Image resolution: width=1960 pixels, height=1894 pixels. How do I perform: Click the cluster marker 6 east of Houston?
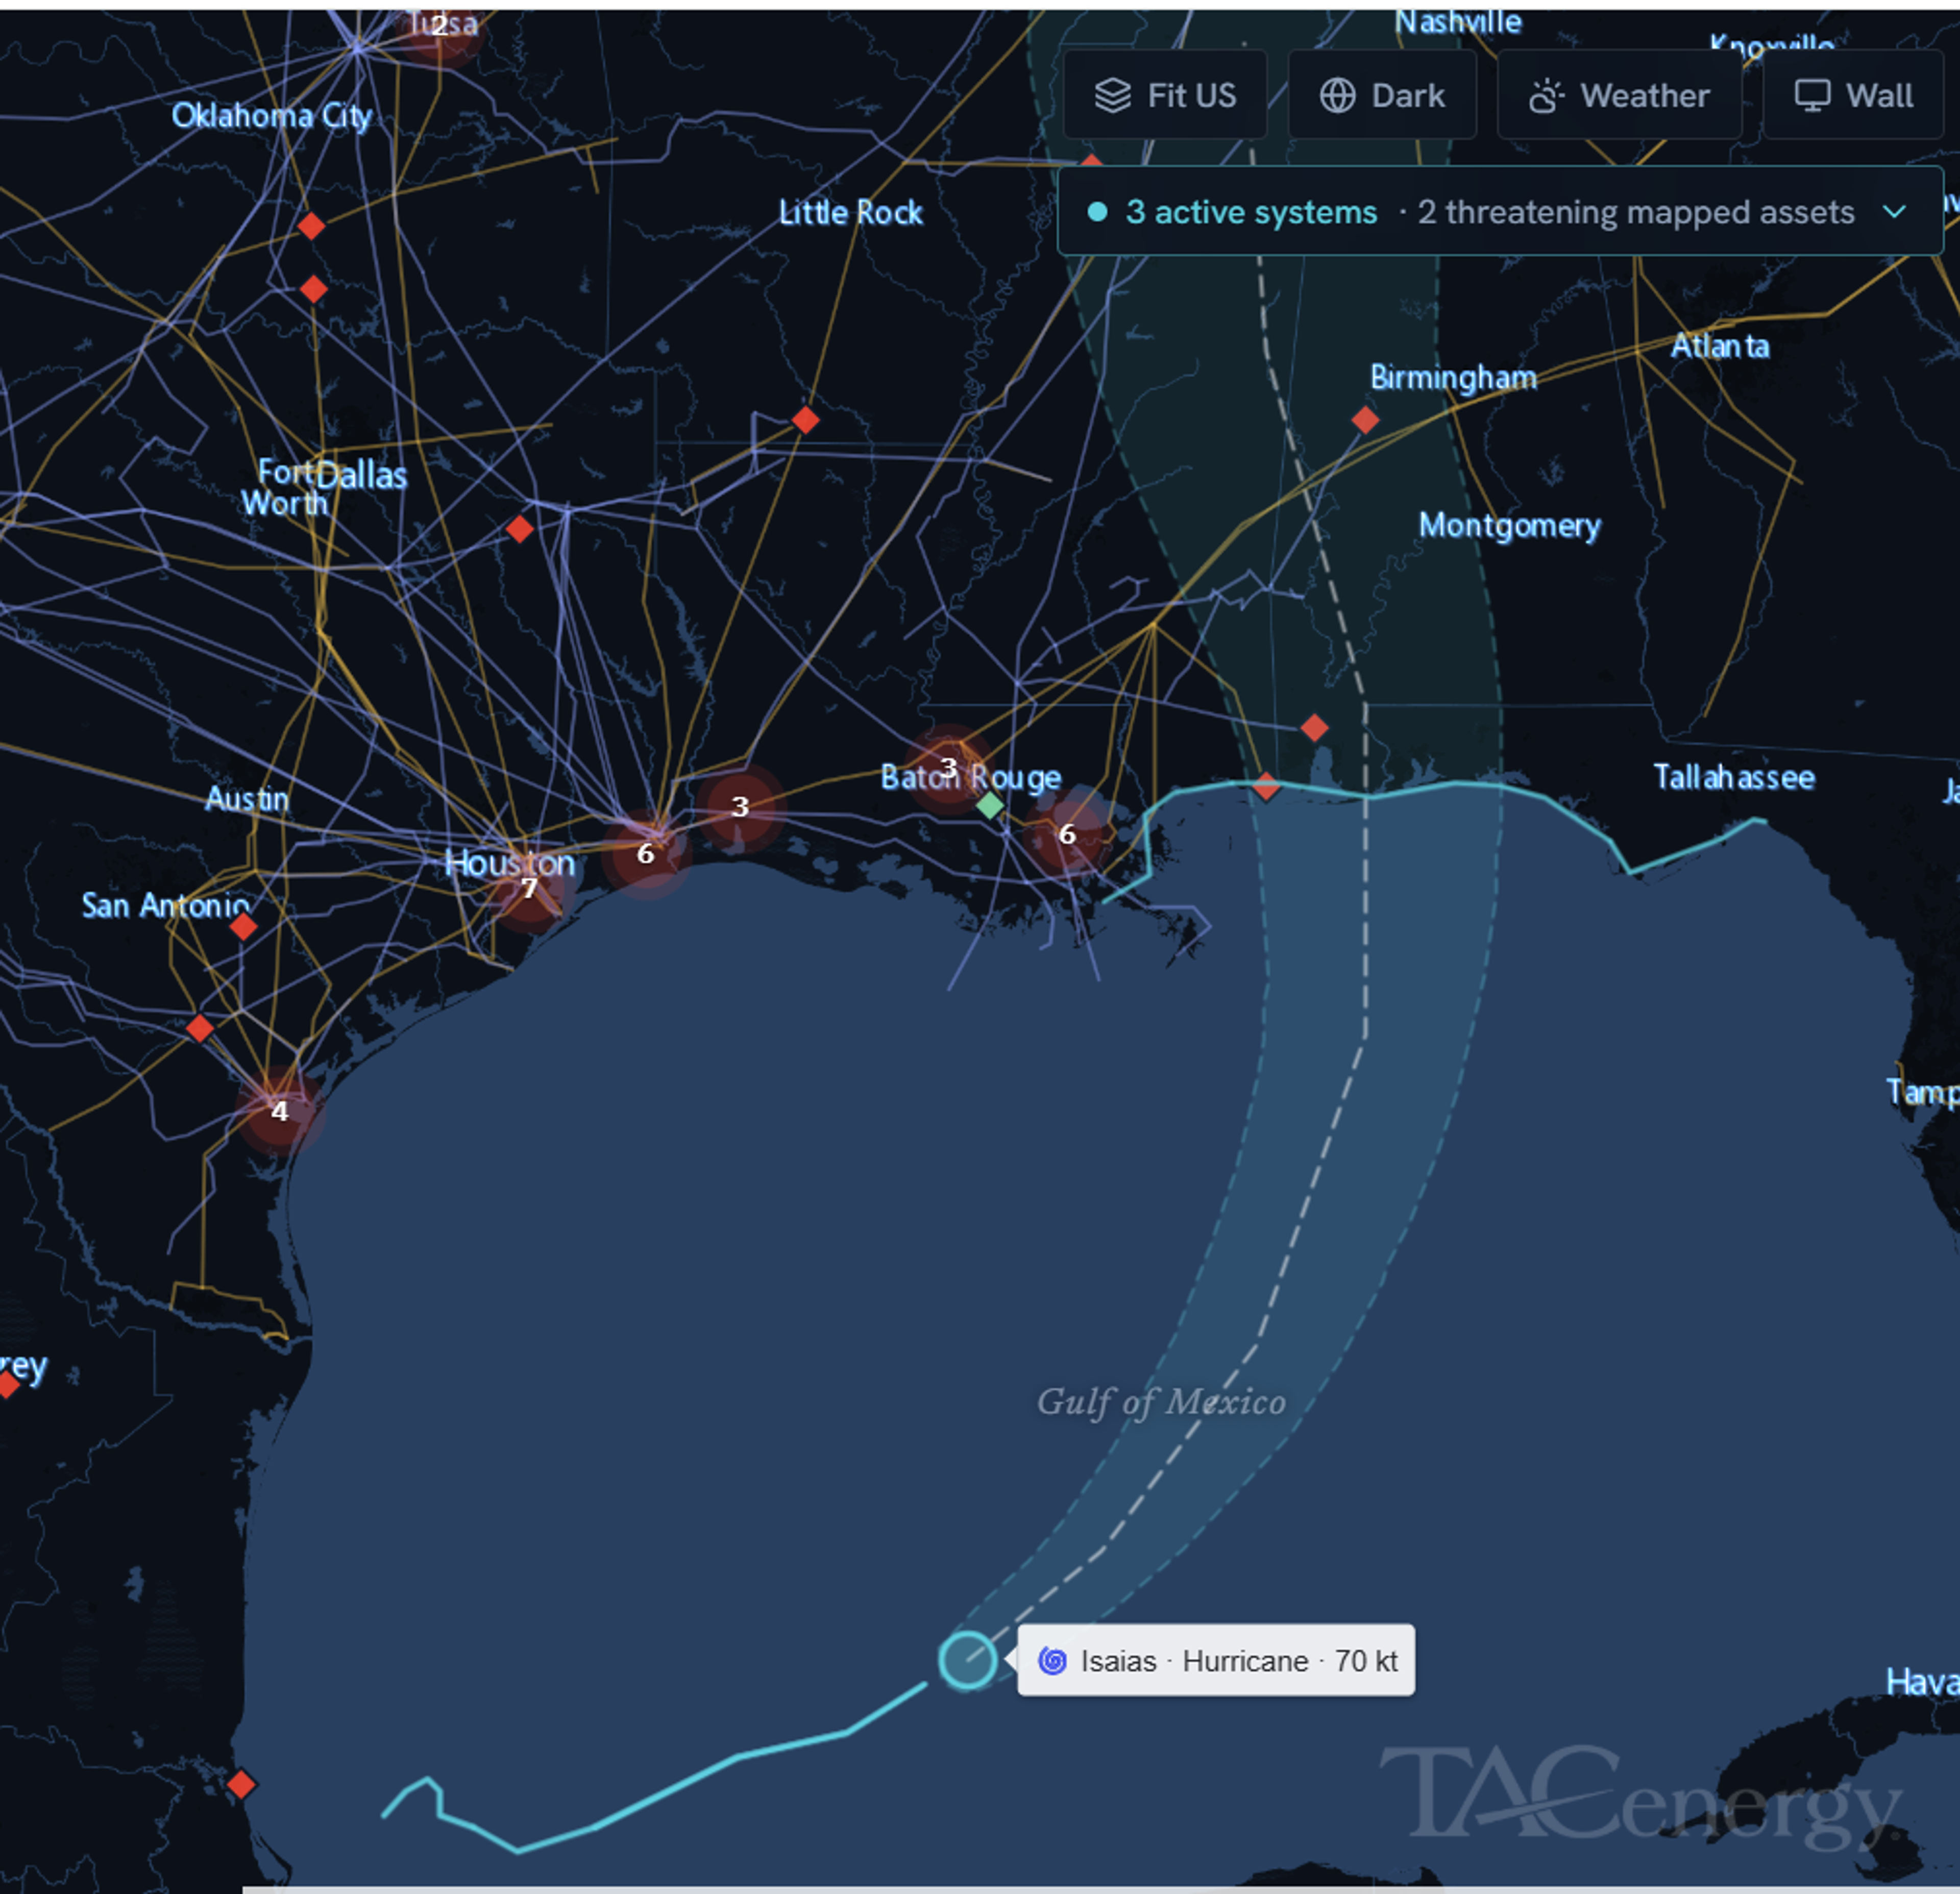pyautogui.click(x=646, y=853)
